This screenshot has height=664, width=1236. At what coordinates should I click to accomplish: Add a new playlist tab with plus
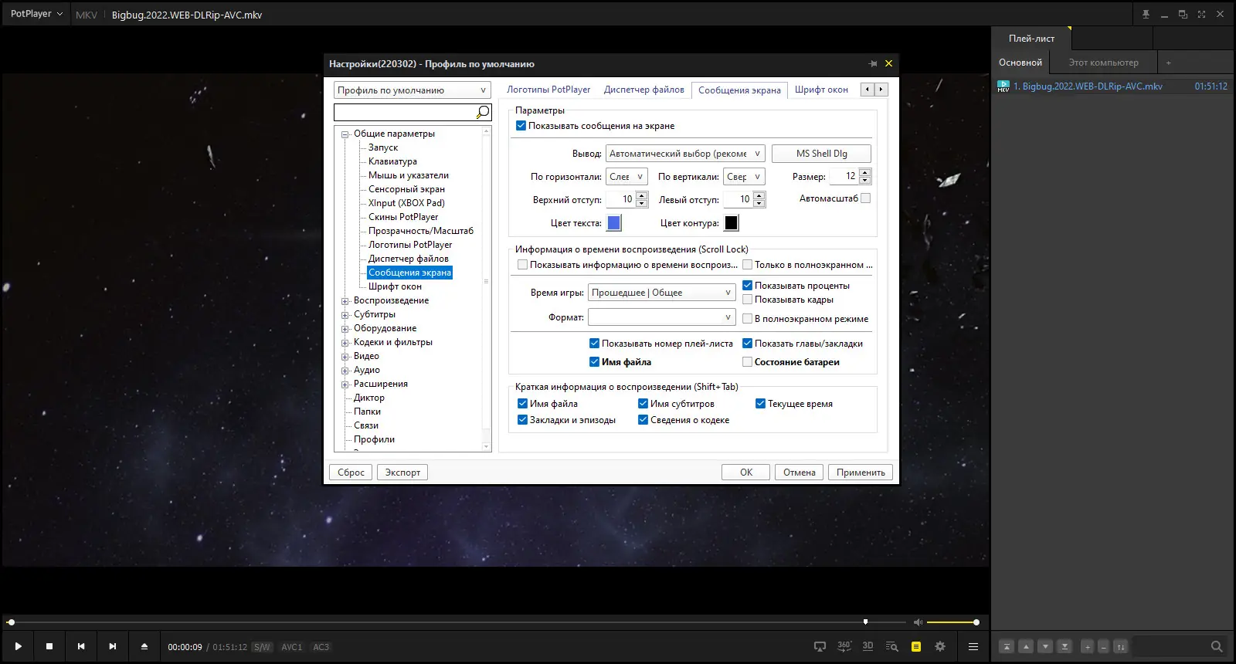pos(1168,63)
